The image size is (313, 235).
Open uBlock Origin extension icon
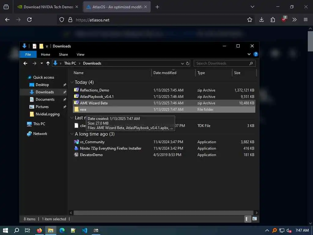284,19
